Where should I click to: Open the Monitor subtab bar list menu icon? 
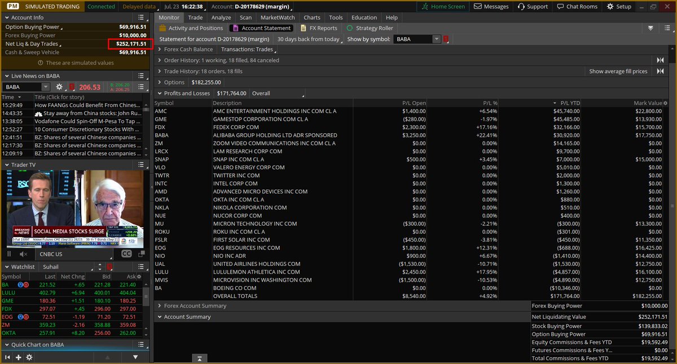pyautogui.click(x=667, y=28)
